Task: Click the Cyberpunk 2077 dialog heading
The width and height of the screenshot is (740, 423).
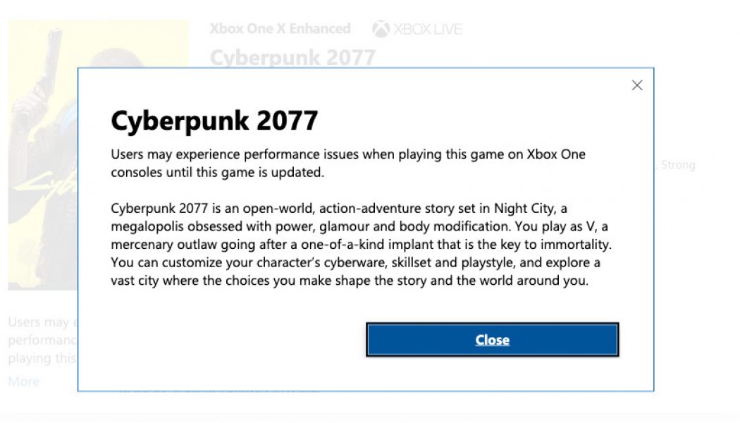Action: pyautogui.click(x=214, y=120)
